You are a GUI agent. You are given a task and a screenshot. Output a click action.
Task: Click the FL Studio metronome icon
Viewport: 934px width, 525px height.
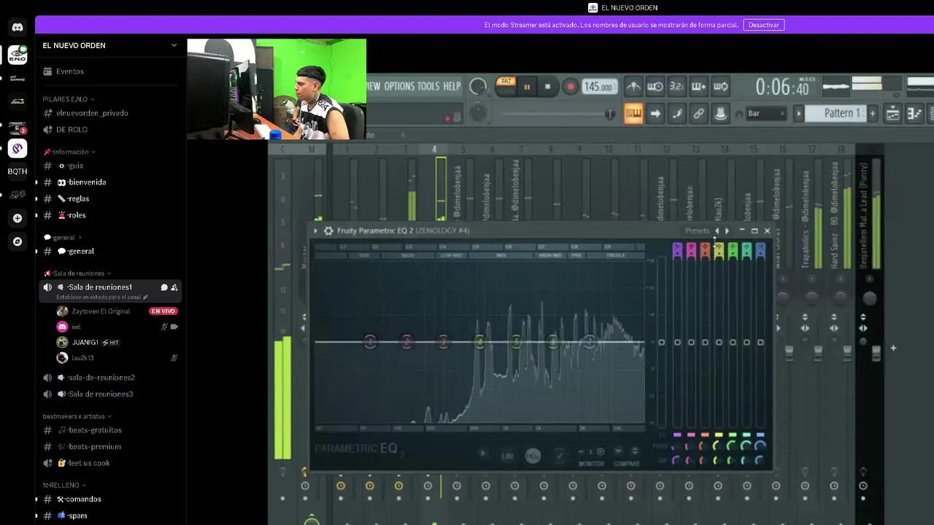coord(633,87)
